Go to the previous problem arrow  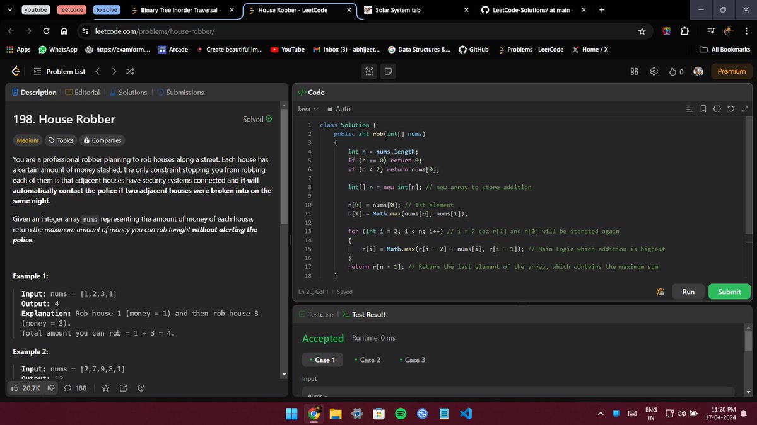[x=97, y=71]
